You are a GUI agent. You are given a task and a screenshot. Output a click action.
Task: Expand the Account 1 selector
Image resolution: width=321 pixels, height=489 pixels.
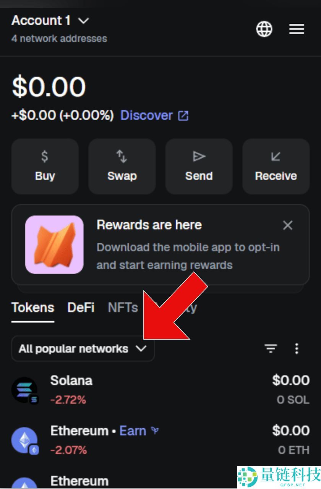coord(41,20)
